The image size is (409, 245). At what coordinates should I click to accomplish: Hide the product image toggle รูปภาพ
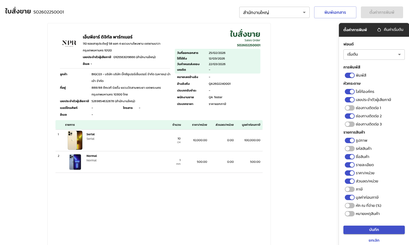(350, 140)
